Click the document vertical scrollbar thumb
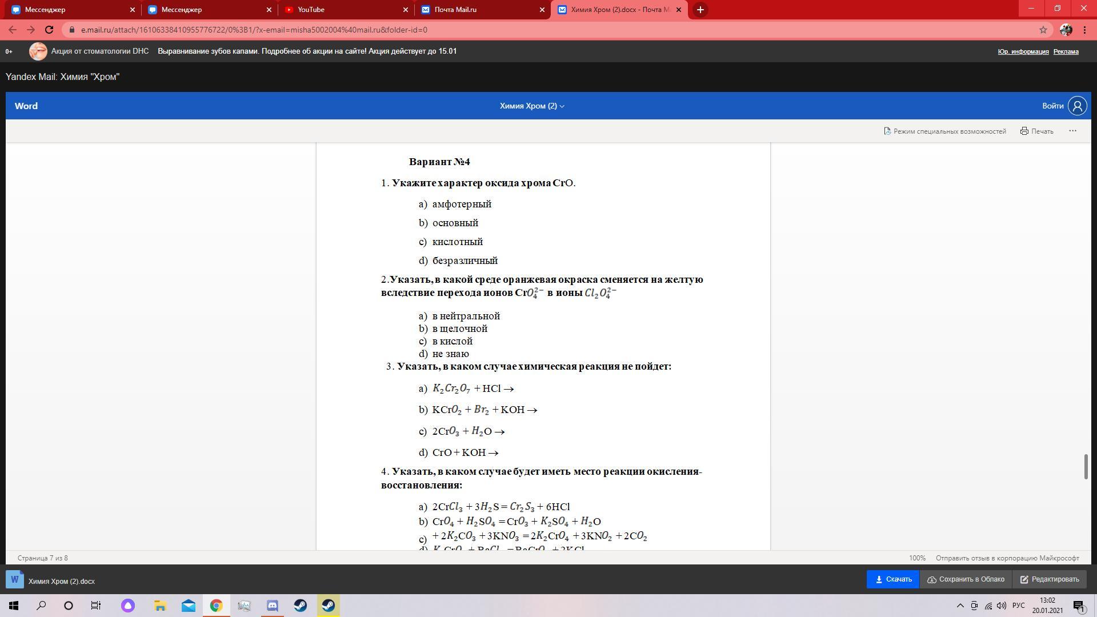Screen dimensions: 1097x617 [x=1086, y=467]
